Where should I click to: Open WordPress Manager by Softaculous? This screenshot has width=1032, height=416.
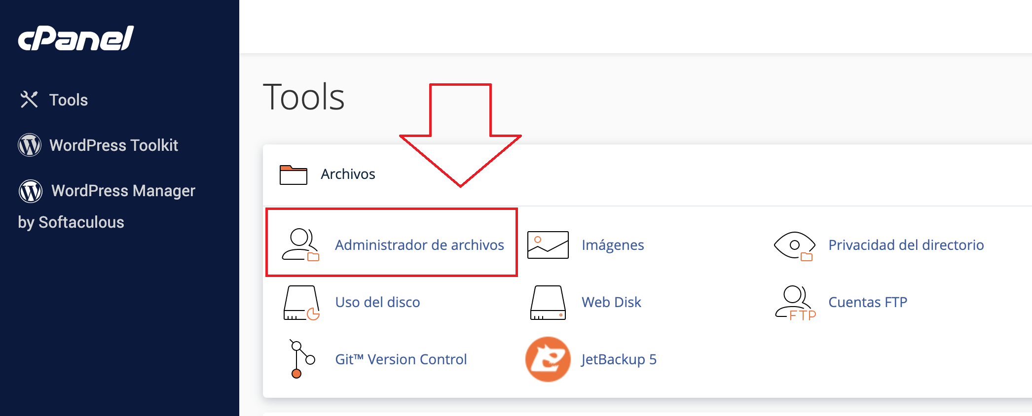107,206
